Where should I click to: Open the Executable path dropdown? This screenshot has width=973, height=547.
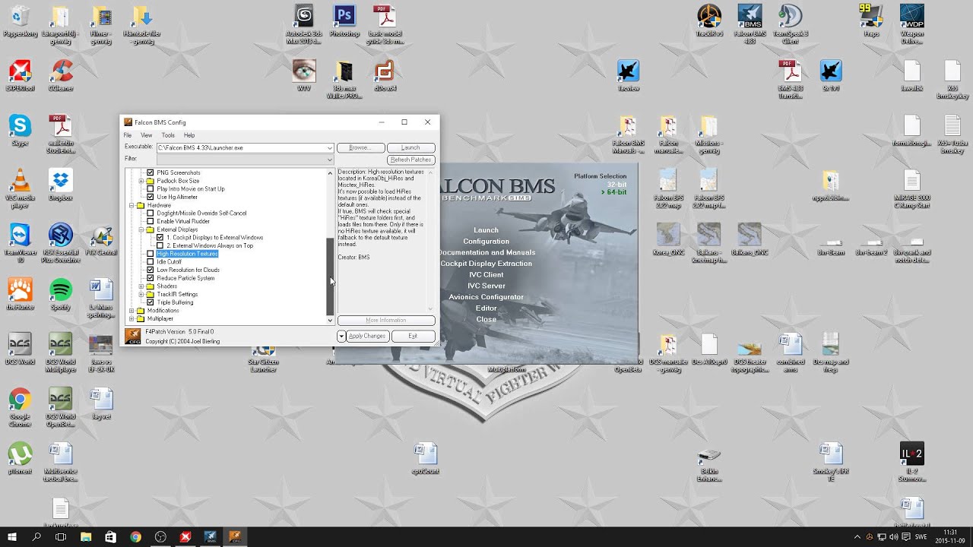(x=329, y=148)
